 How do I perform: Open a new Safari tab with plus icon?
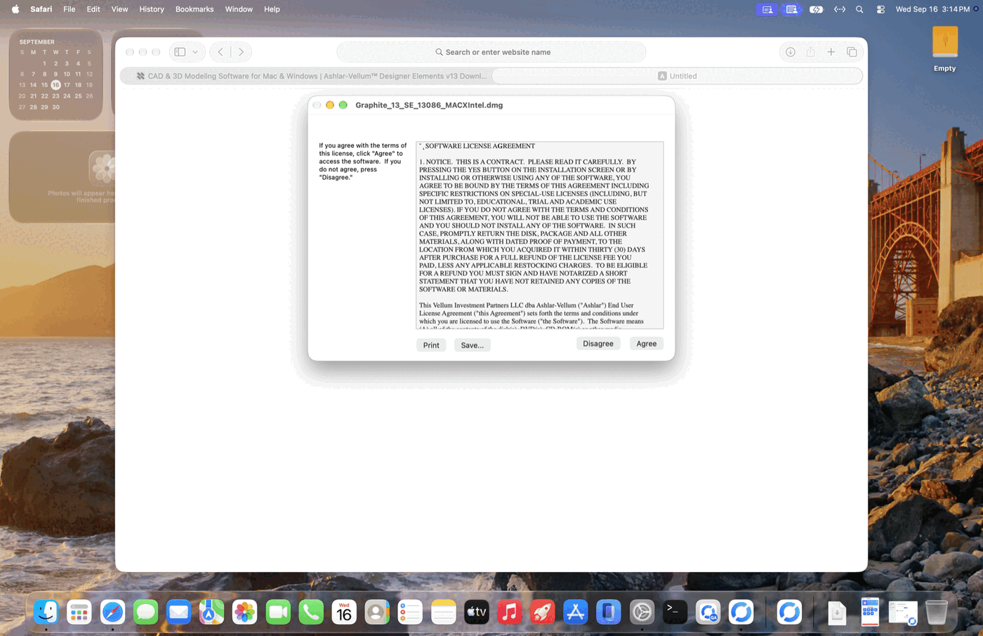(x=831, y=52)
